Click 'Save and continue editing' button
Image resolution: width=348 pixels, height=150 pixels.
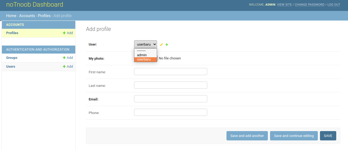click(294, 136)
